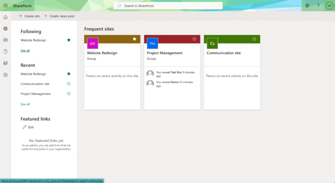Viewport: 335px width, 183px height.
Task: Open Communication site in Recent list
Action: (35, 84)
